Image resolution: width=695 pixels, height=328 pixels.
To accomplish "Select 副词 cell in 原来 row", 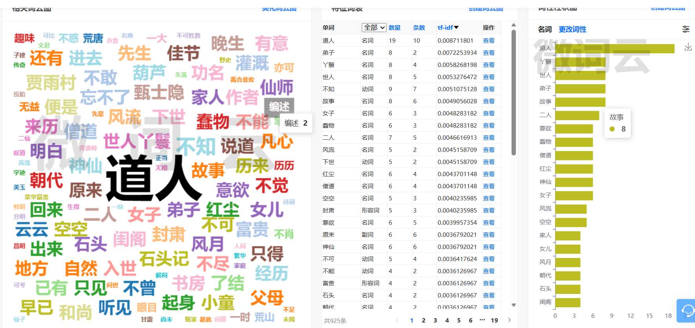I will pyautogui.click(x=368, y=234).
